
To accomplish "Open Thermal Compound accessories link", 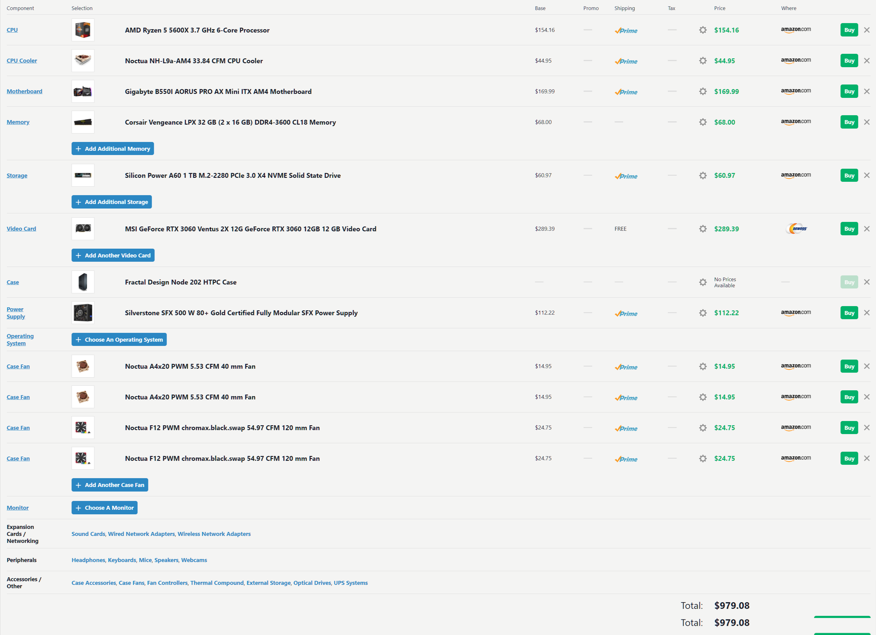I will 217,583.
